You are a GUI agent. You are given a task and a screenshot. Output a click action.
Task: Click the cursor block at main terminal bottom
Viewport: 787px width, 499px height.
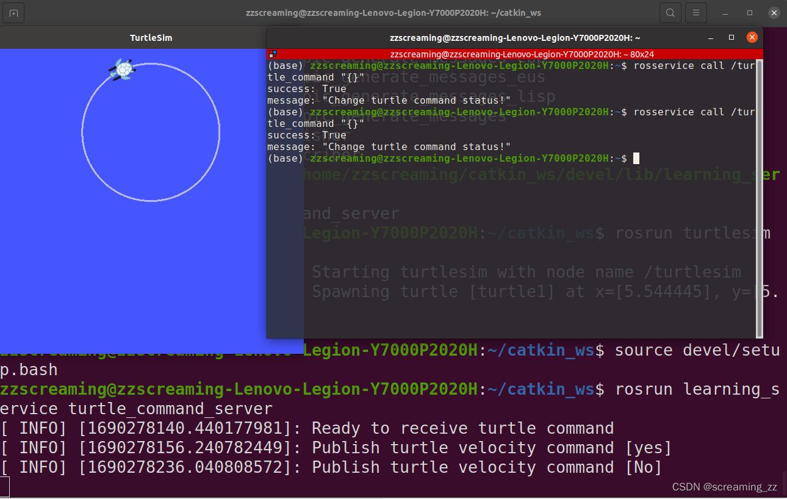5,487
